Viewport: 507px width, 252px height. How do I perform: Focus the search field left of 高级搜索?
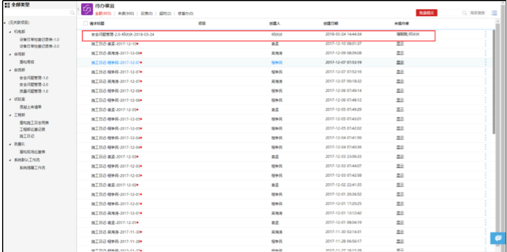click(x=451, y=13)
